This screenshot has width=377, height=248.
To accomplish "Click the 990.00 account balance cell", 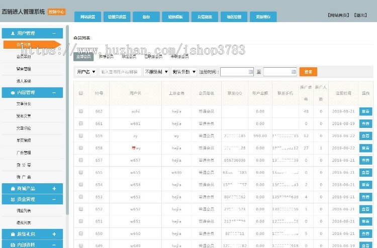I will (260, 136).
